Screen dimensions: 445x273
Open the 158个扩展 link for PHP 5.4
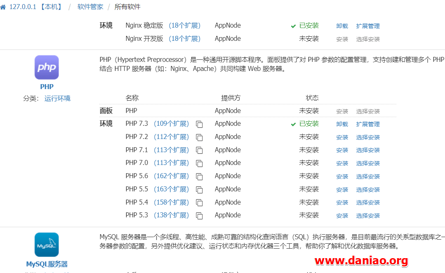172,202
